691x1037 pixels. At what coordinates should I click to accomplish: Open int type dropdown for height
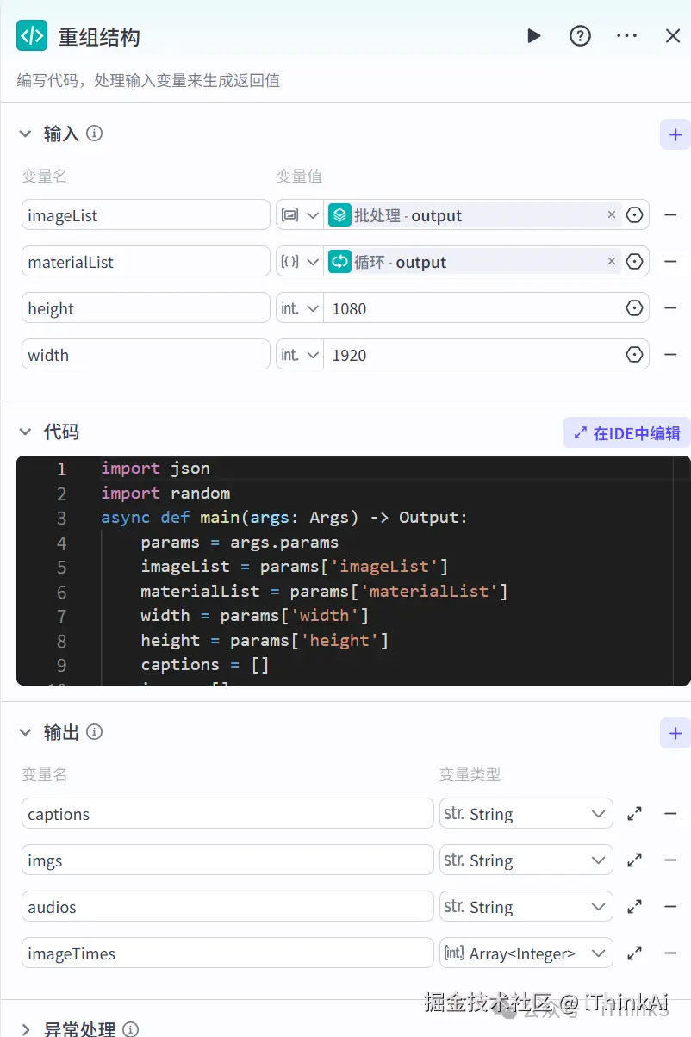[300, 308]
